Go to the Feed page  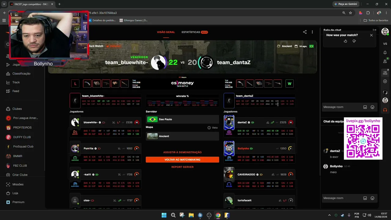tap(16, 91)
